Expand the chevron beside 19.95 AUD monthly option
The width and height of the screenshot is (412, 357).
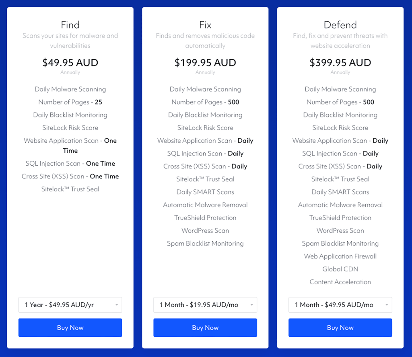pyautogui.click(x=252, y=305)
